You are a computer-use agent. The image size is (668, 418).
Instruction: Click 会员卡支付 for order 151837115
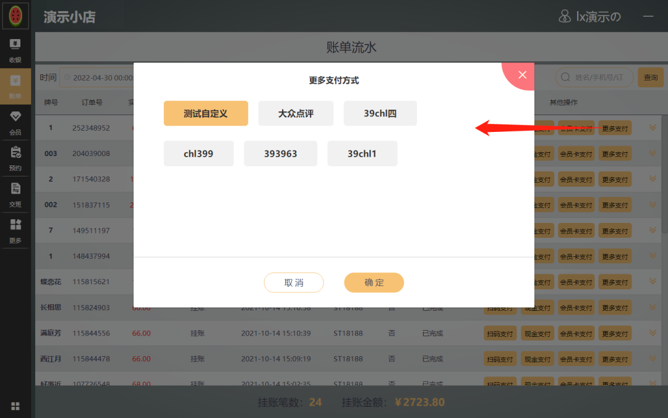click(576, 205)
